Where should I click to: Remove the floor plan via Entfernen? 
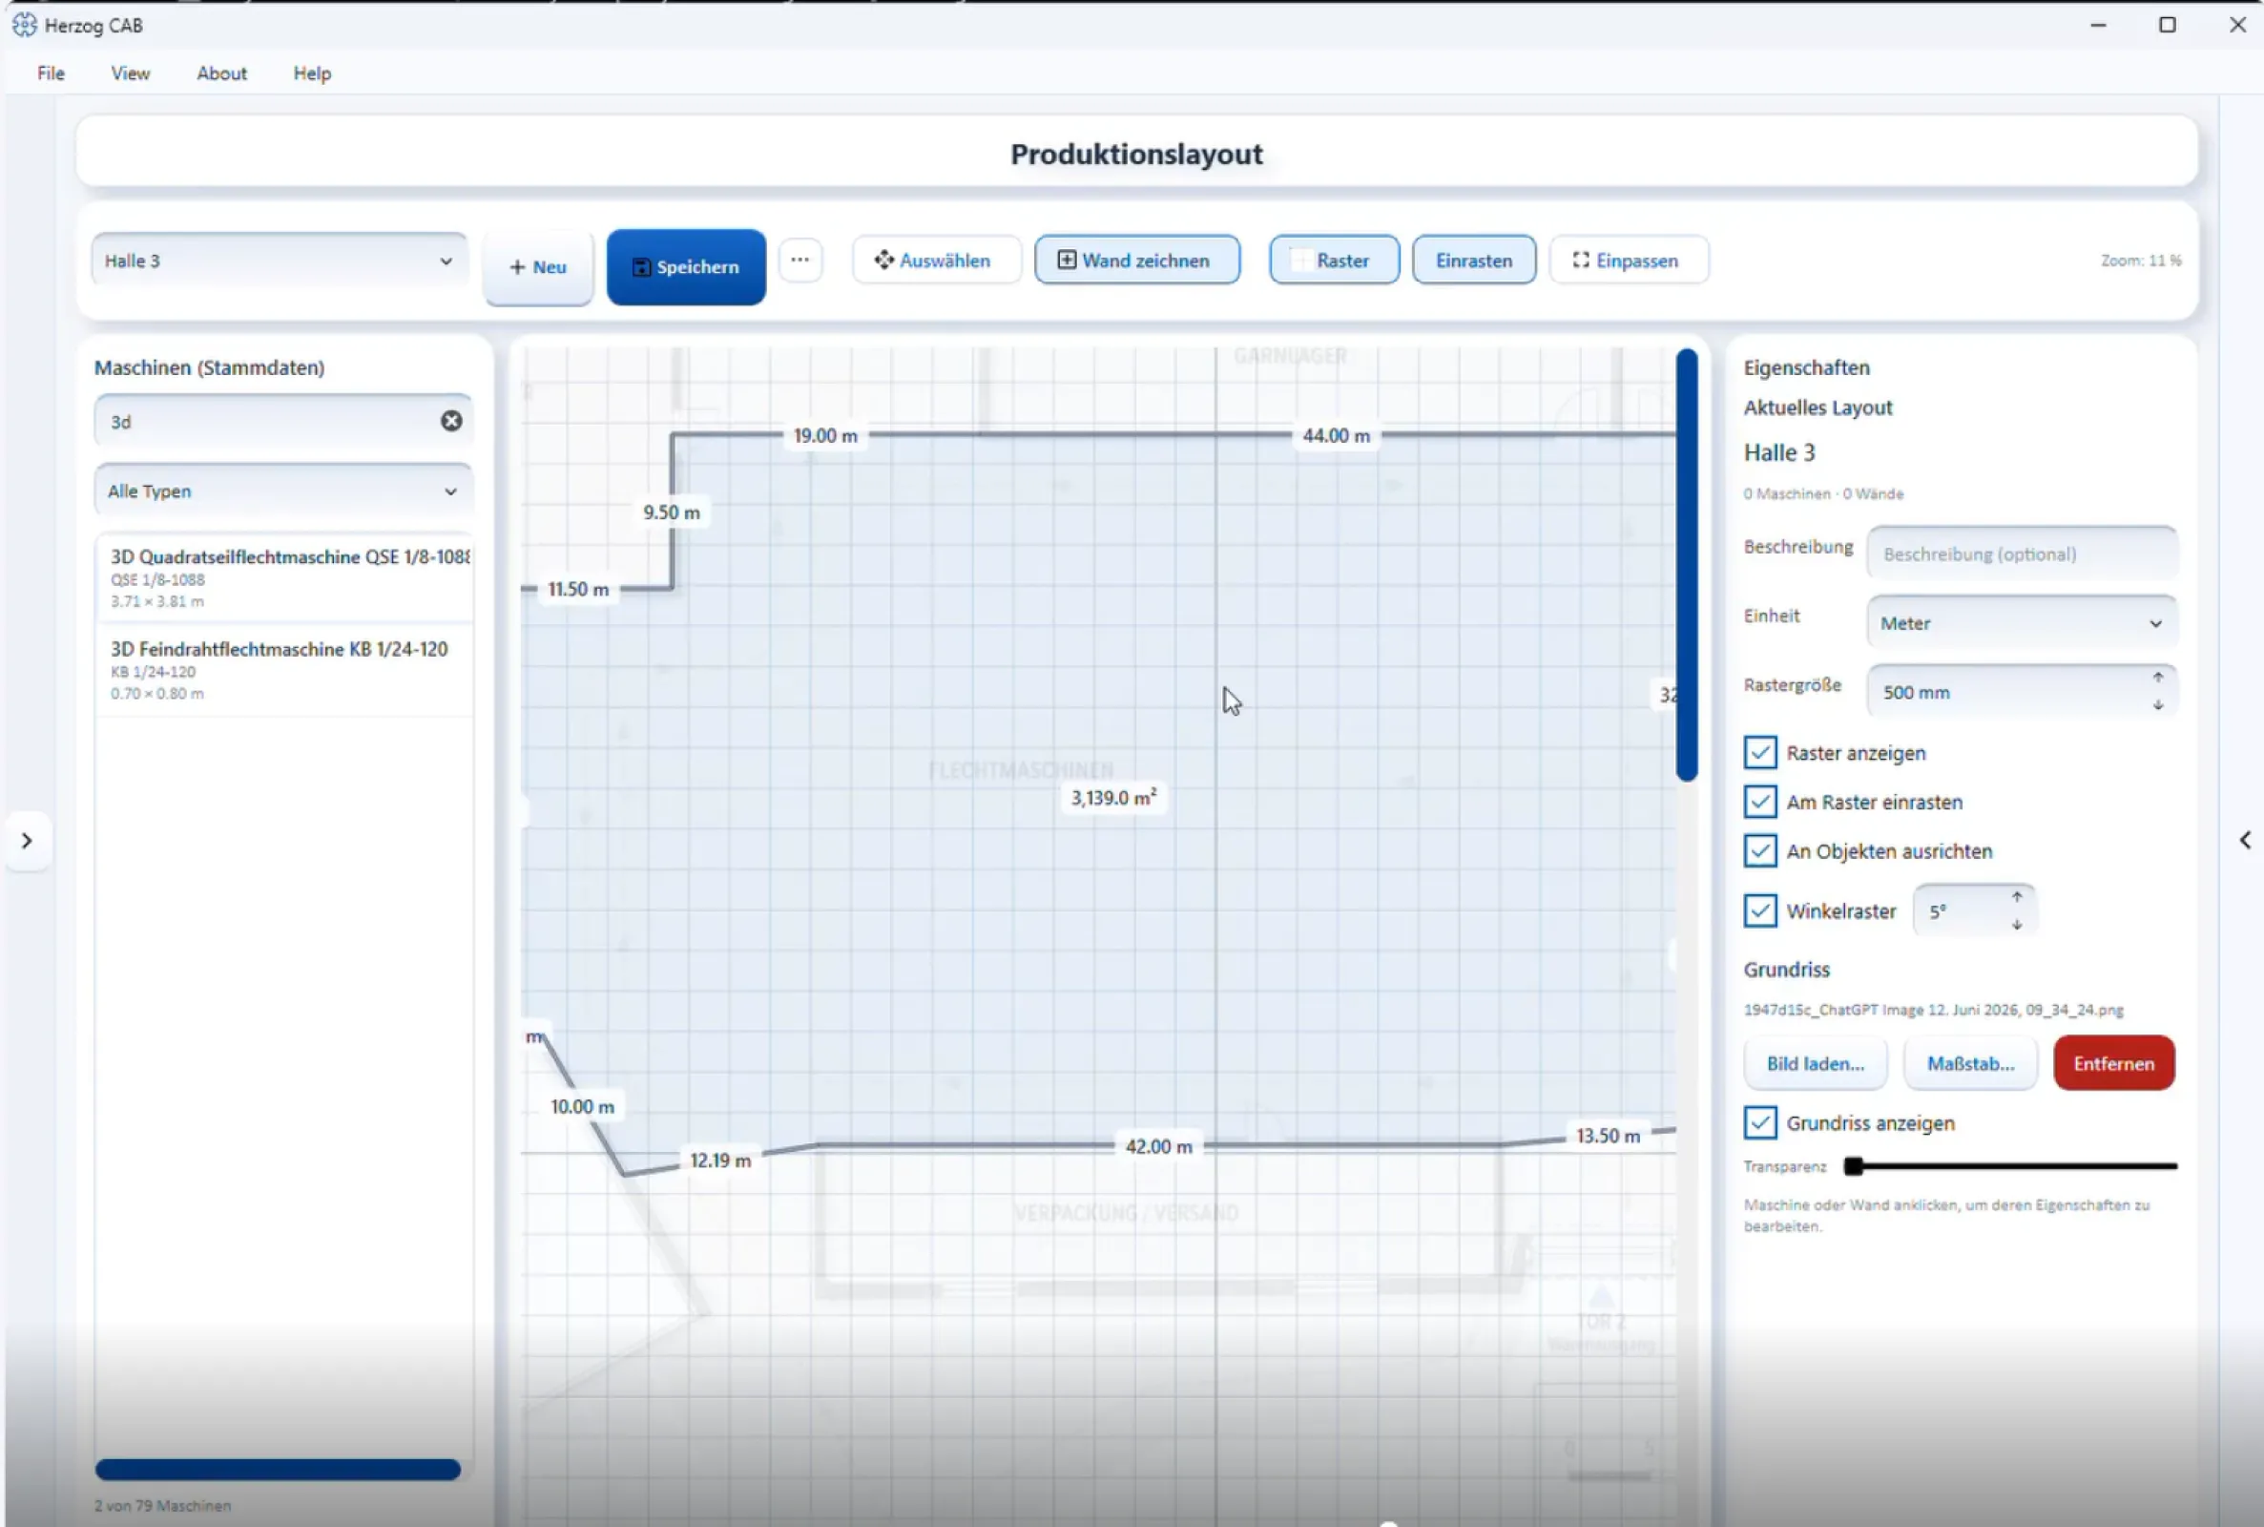[2114, 1063]
